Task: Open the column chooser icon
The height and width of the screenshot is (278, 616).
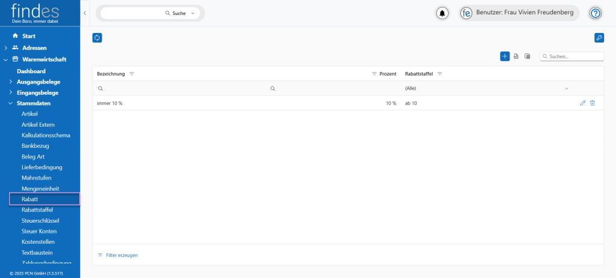Action: [x=527, y=56]
